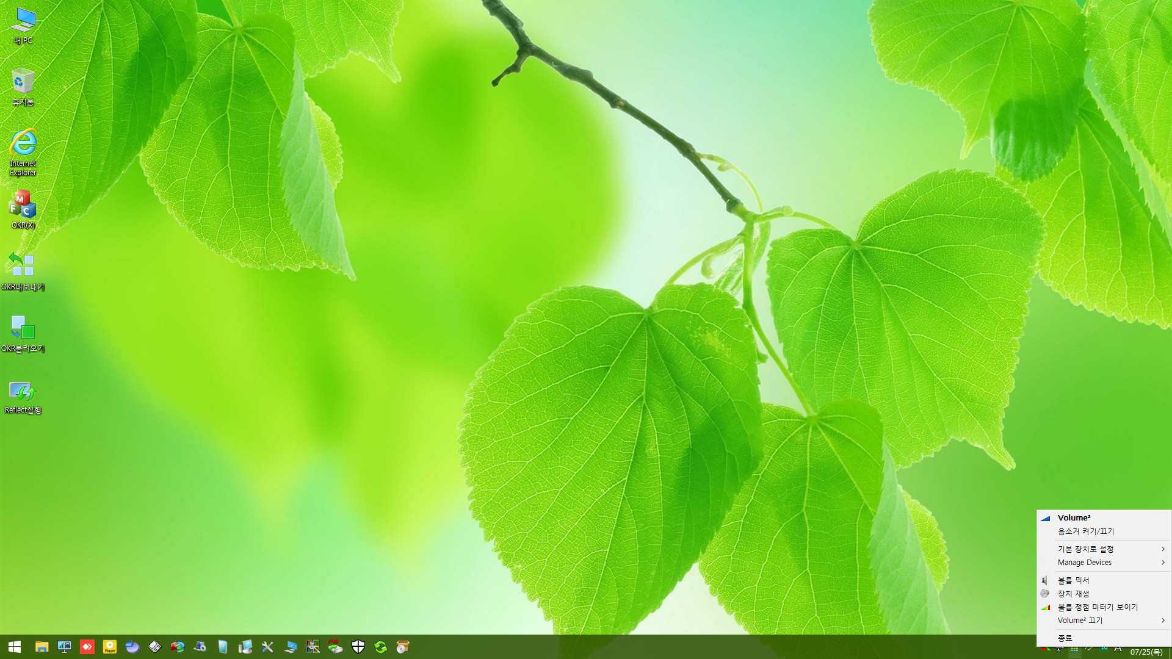Open the 내 PC desktop icon
The height and width of the screenshot is (659, 1172).
[23, 26]
